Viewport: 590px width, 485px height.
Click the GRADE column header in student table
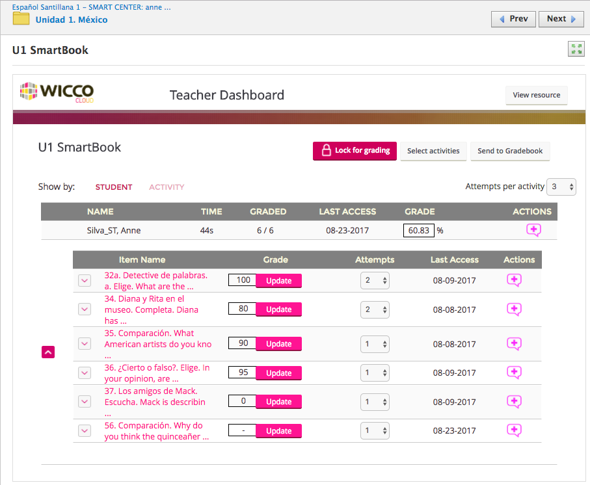click(x=420, y=212)
